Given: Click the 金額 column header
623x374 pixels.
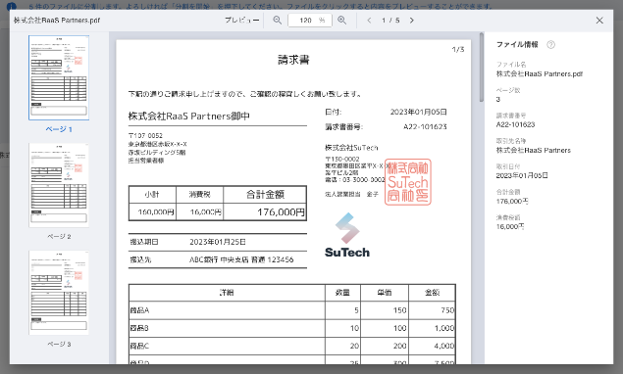Looking at the screenshot, I should [432, 293].
